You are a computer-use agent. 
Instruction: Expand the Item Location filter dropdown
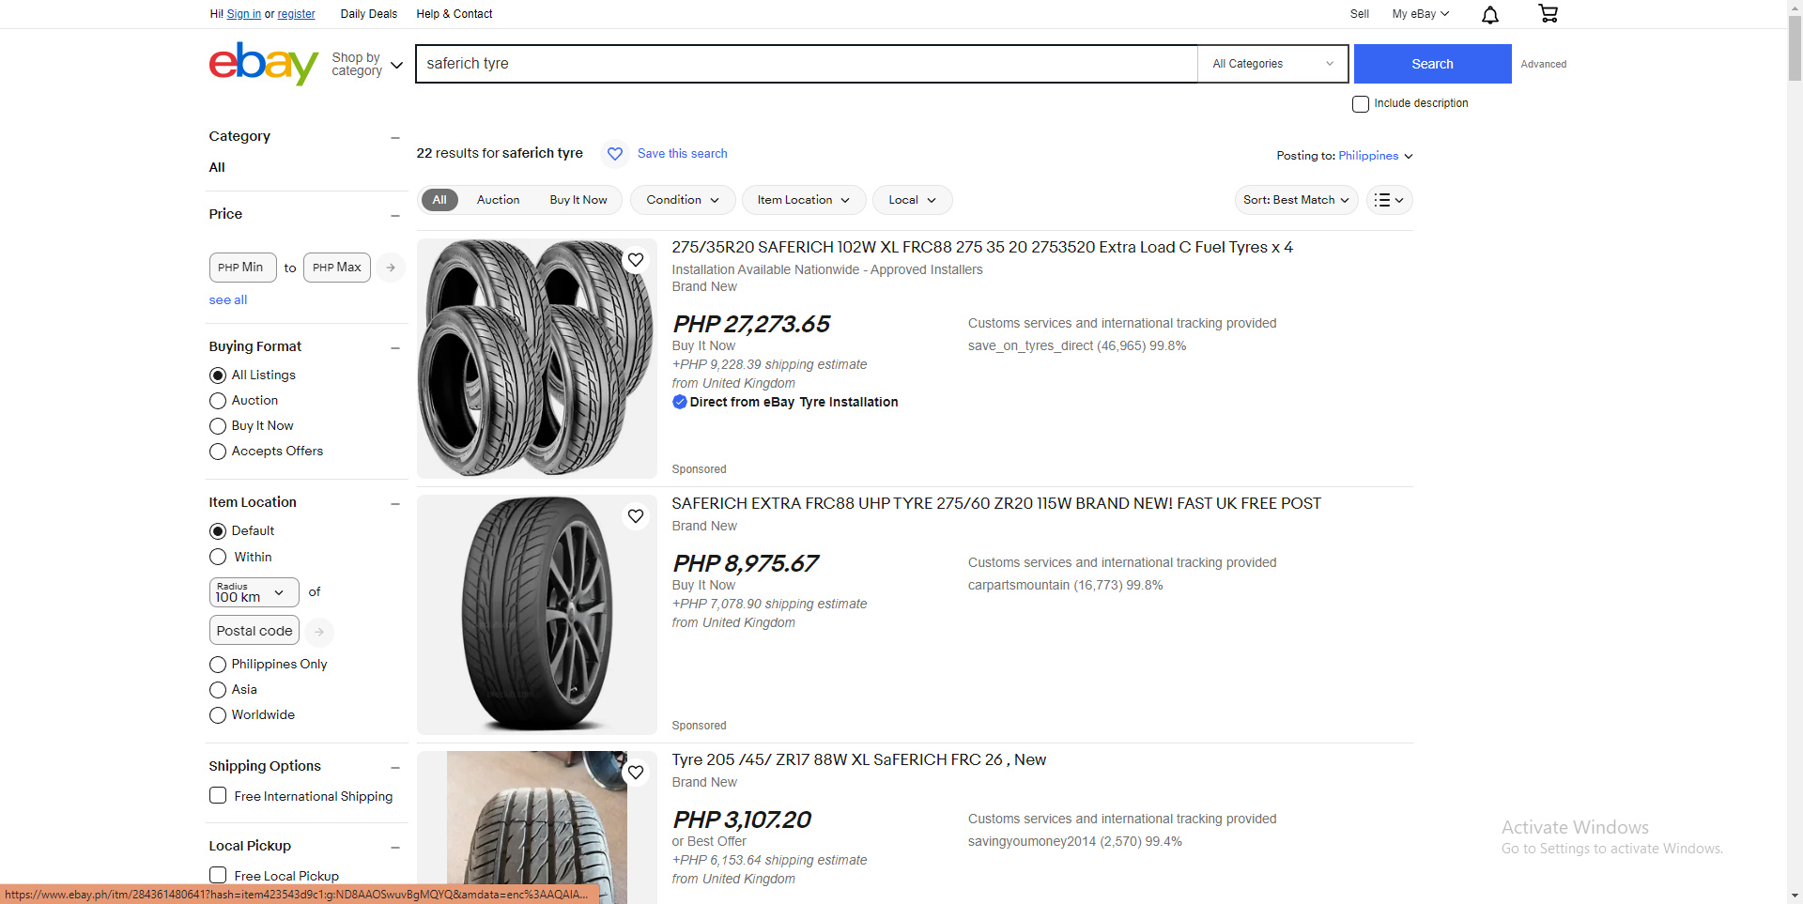click(x=803, y=200)
